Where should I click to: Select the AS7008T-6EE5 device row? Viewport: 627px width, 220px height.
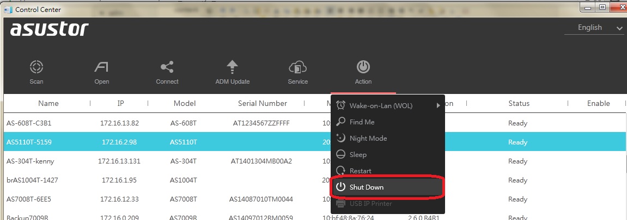[315, 199]
